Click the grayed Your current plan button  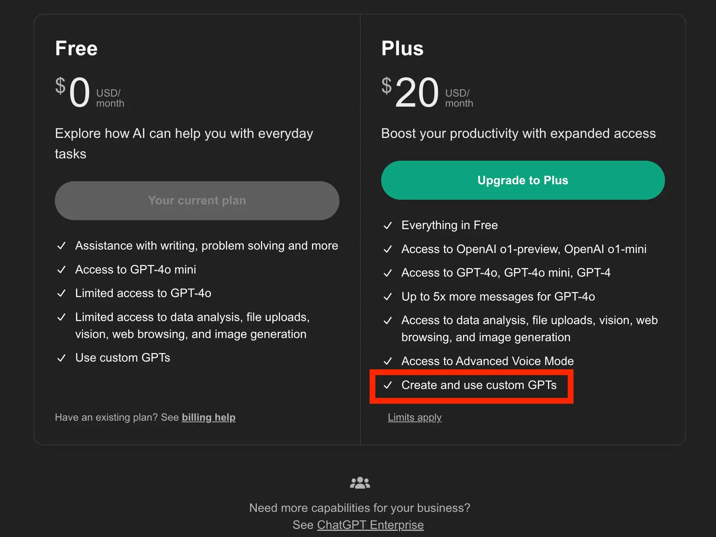[x=197, y=201]
